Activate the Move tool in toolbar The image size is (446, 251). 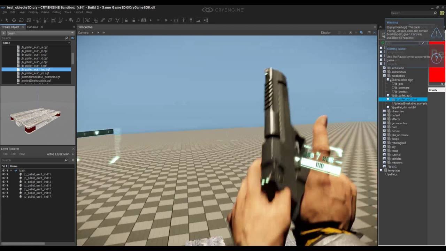(14, 20)
